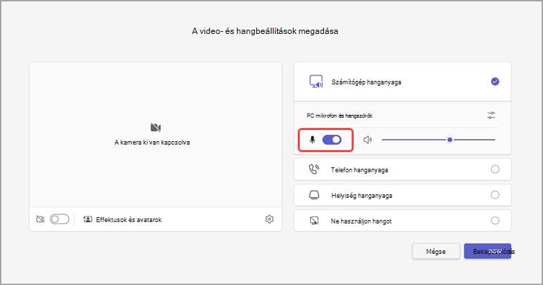
Task: Click the Effektusok és avatarok icon
Action: [x=88, y=219]
